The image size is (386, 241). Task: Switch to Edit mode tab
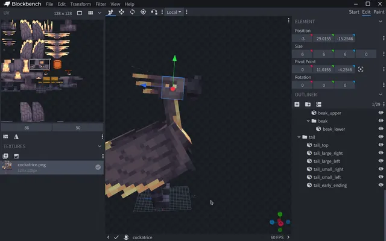[366, 12]
